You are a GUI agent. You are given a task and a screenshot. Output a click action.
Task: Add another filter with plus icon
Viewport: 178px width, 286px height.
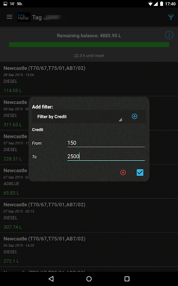click(x=135, y=117)
